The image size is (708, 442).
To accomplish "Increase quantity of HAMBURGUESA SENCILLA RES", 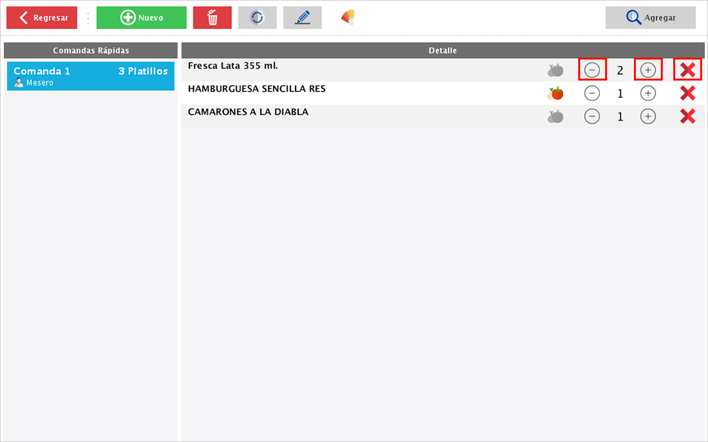I will [x=648, y=94].
